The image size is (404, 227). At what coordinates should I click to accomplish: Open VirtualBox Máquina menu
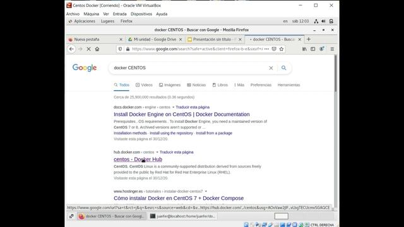(91, 14)
